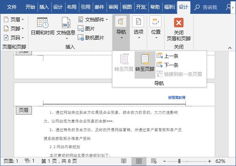236x166 pixels.
Task: Click the 告诉我 search magnifier icon
Action: (197, 7)
